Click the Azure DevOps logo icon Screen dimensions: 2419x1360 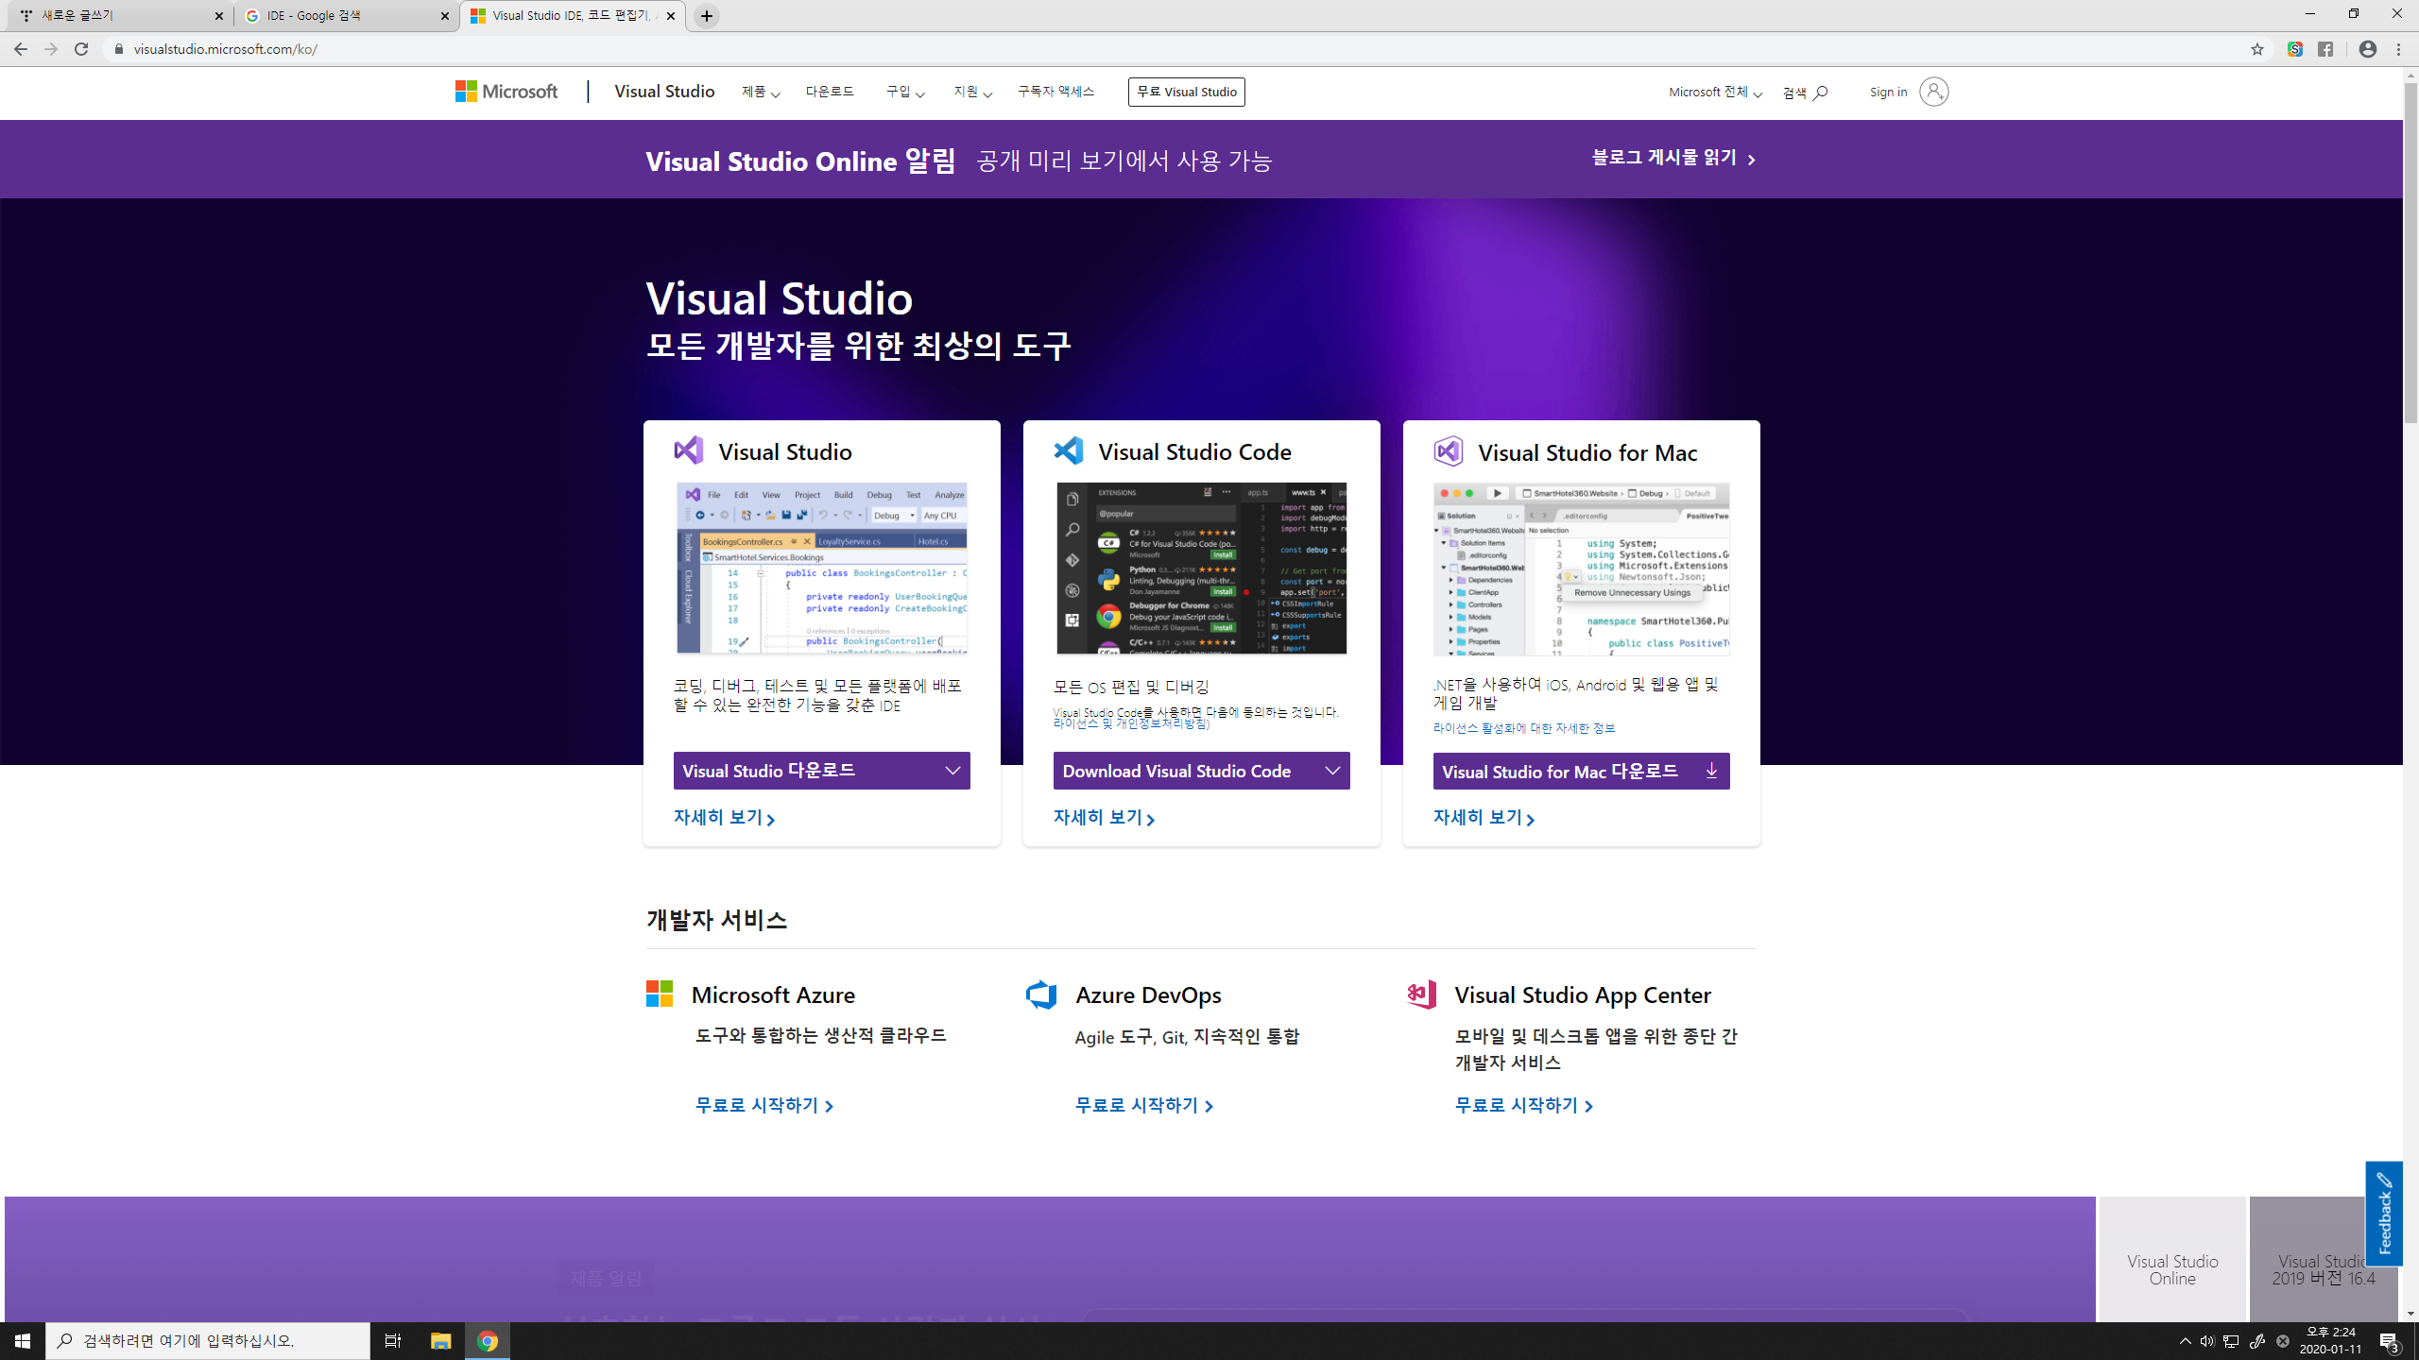click(1041, 994)
